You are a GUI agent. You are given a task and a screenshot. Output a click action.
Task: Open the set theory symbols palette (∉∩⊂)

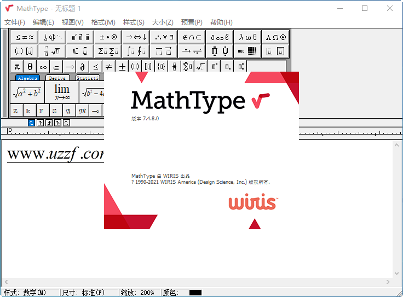[192, 37]
